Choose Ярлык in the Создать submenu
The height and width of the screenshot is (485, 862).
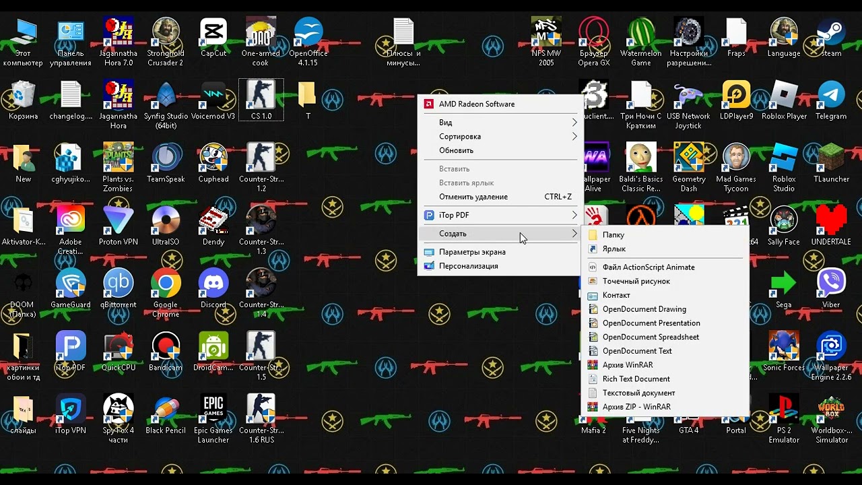tap(665, 249)
